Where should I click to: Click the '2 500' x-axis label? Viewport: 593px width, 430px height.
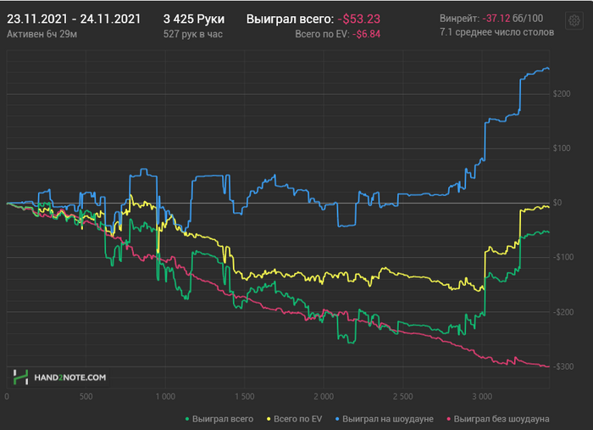coord(403,397)
